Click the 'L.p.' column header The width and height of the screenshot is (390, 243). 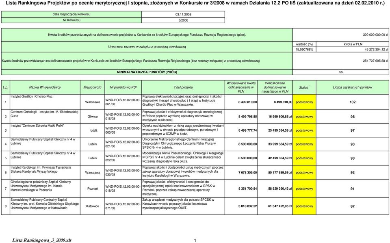[x=5, y=87]
